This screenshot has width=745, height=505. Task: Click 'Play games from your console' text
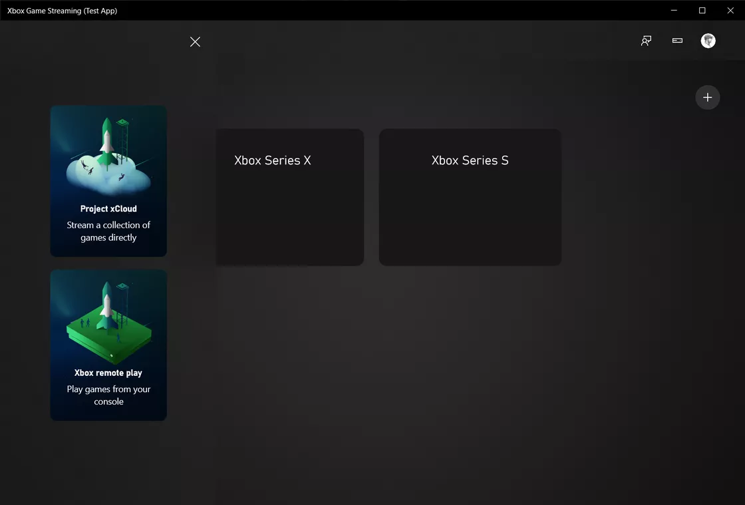(108, 395)
